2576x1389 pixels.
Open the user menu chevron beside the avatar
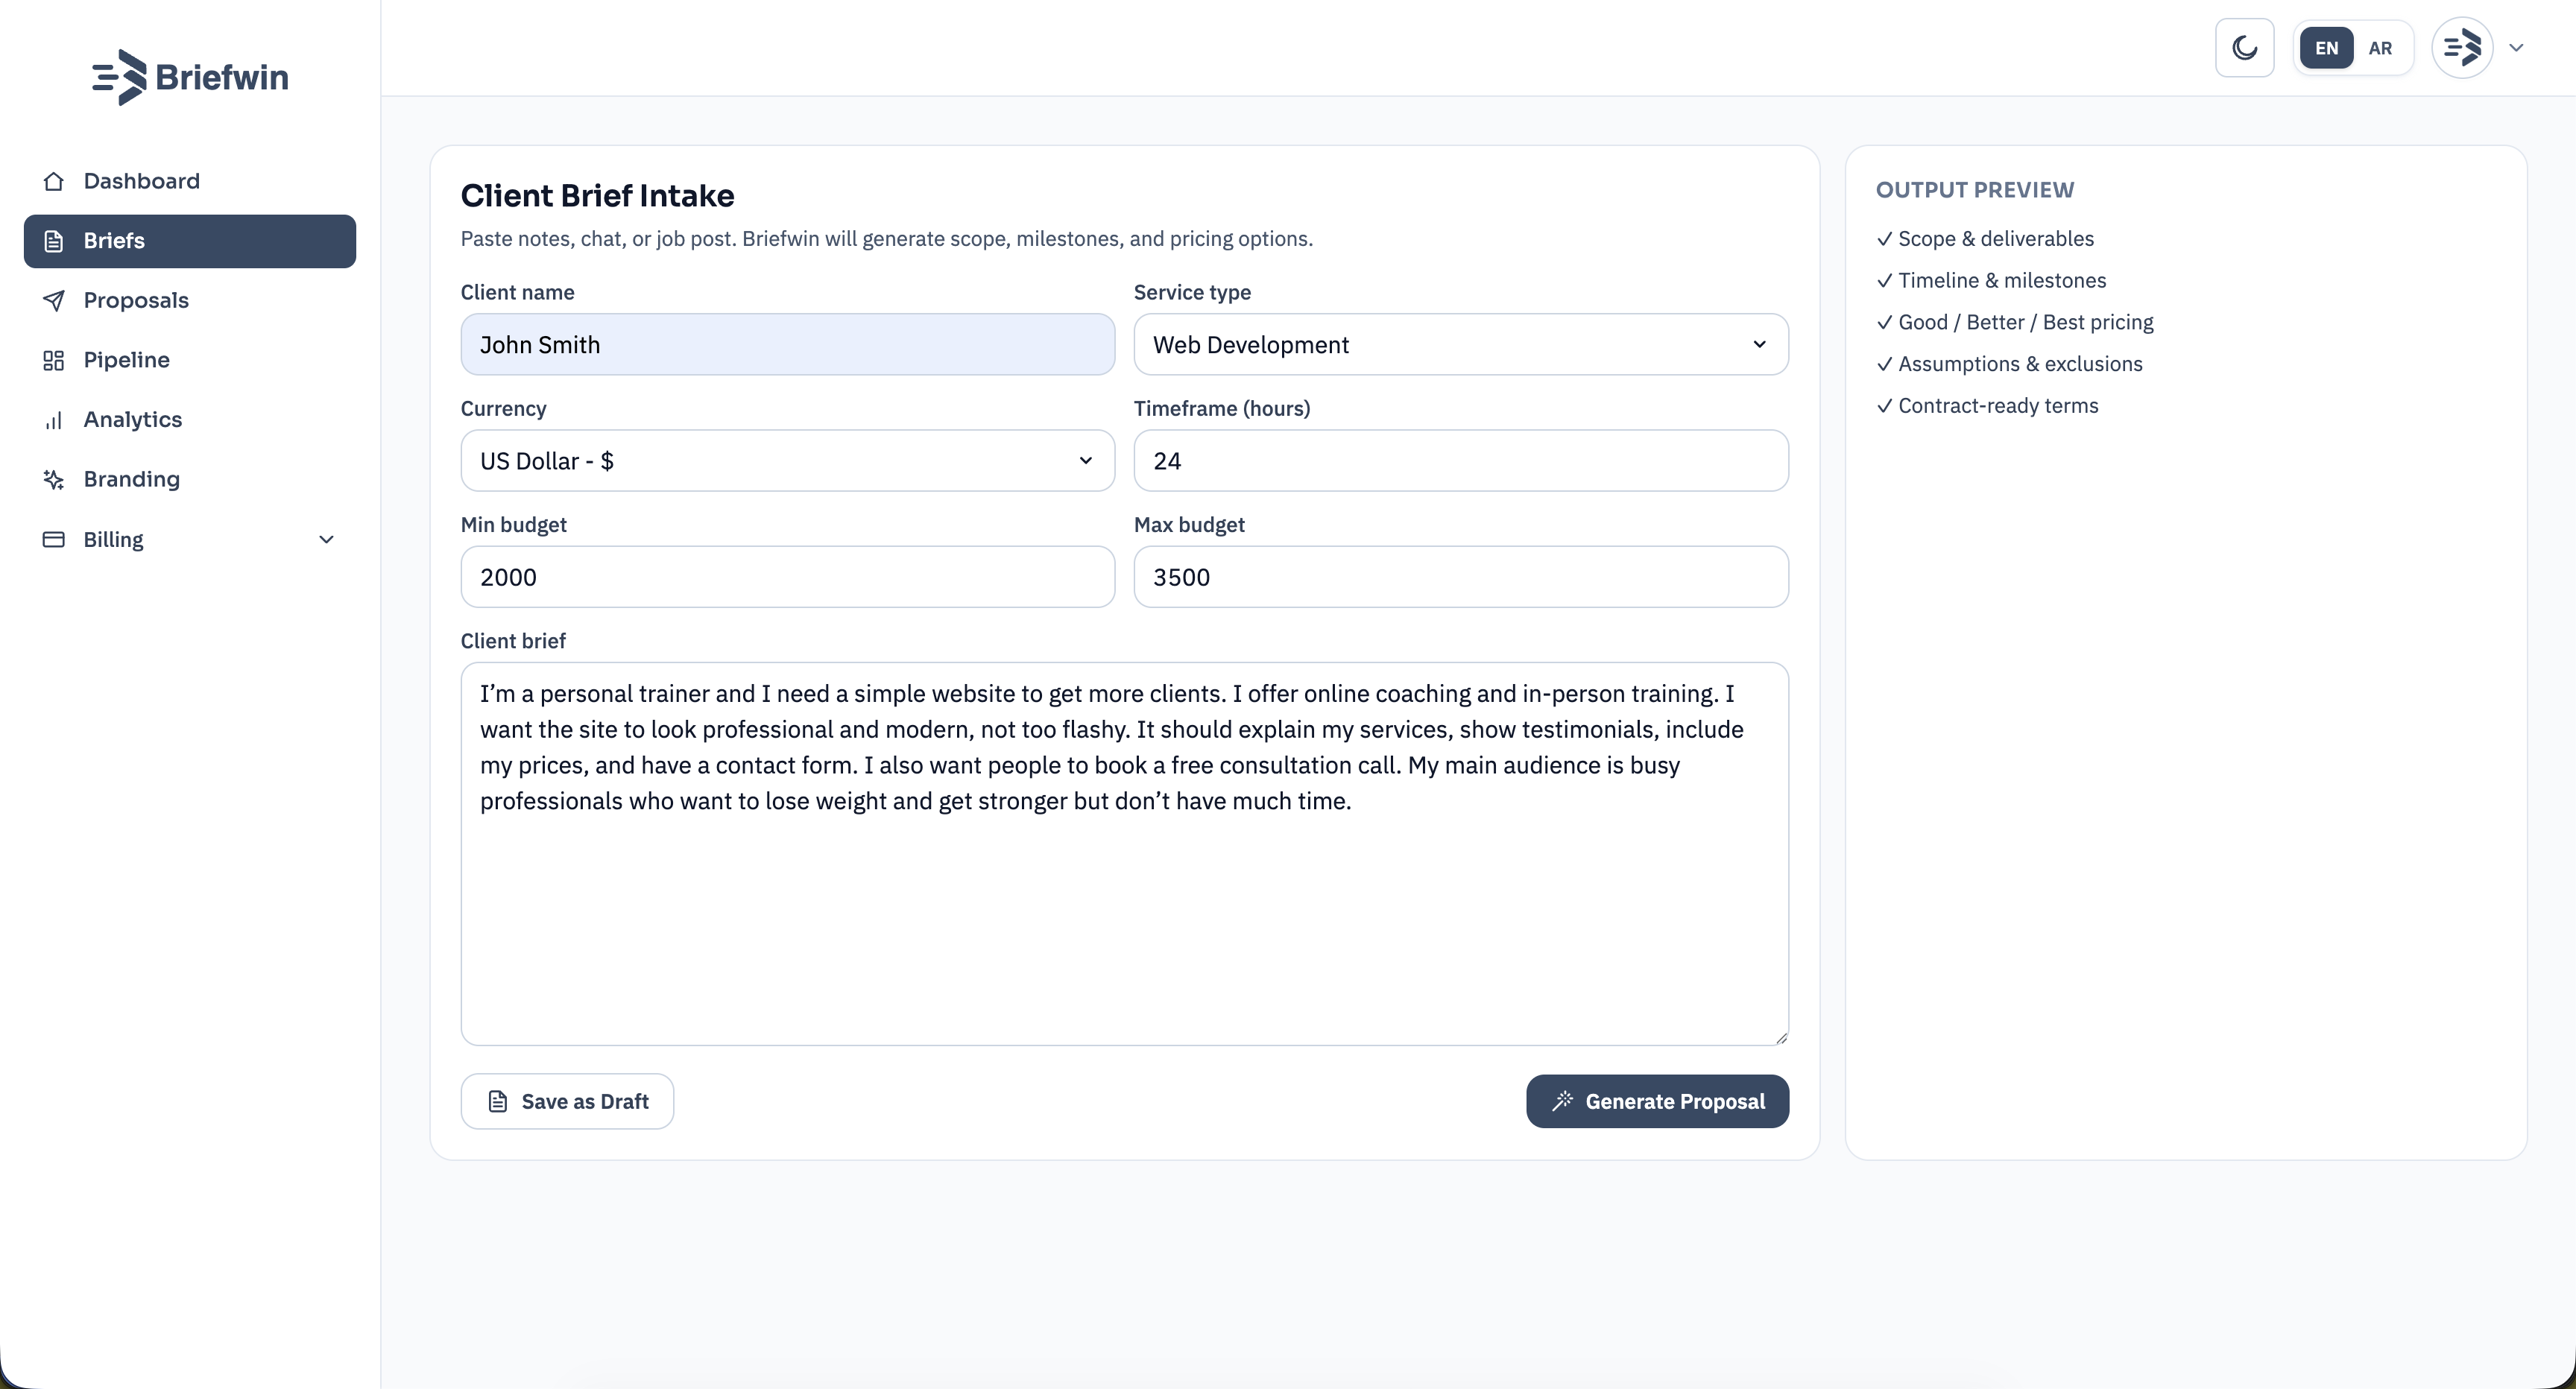click(x=2516, y=48)
